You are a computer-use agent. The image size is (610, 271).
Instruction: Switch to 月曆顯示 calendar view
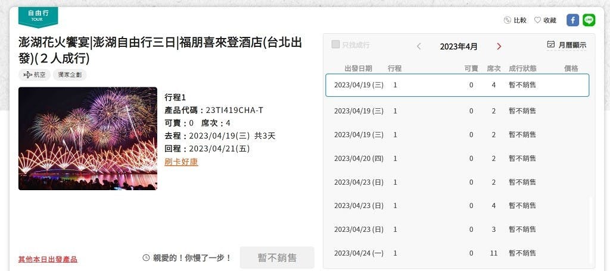click(567, 45)
